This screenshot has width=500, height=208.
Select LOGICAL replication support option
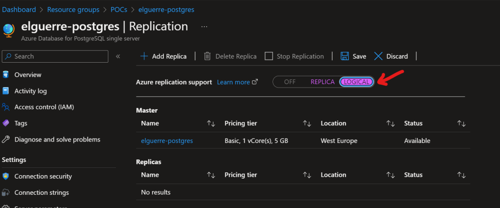pos(357,82)
